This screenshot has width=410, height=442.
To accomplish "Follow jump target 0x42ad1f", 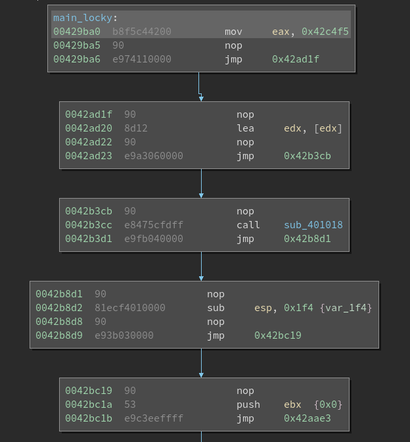I will (x=296, y=59).
